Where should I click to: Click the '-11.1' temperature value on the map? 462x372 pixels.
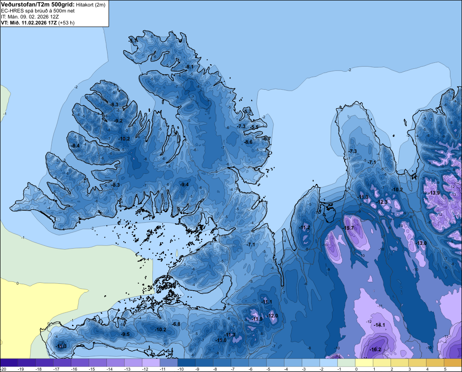click(x=267, y=302)
